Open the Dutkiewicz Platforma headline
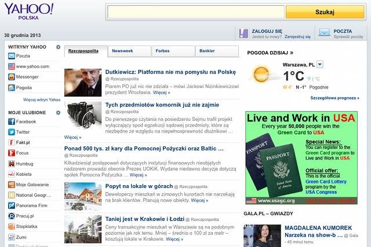371x247 pixels. click(170, 72)
